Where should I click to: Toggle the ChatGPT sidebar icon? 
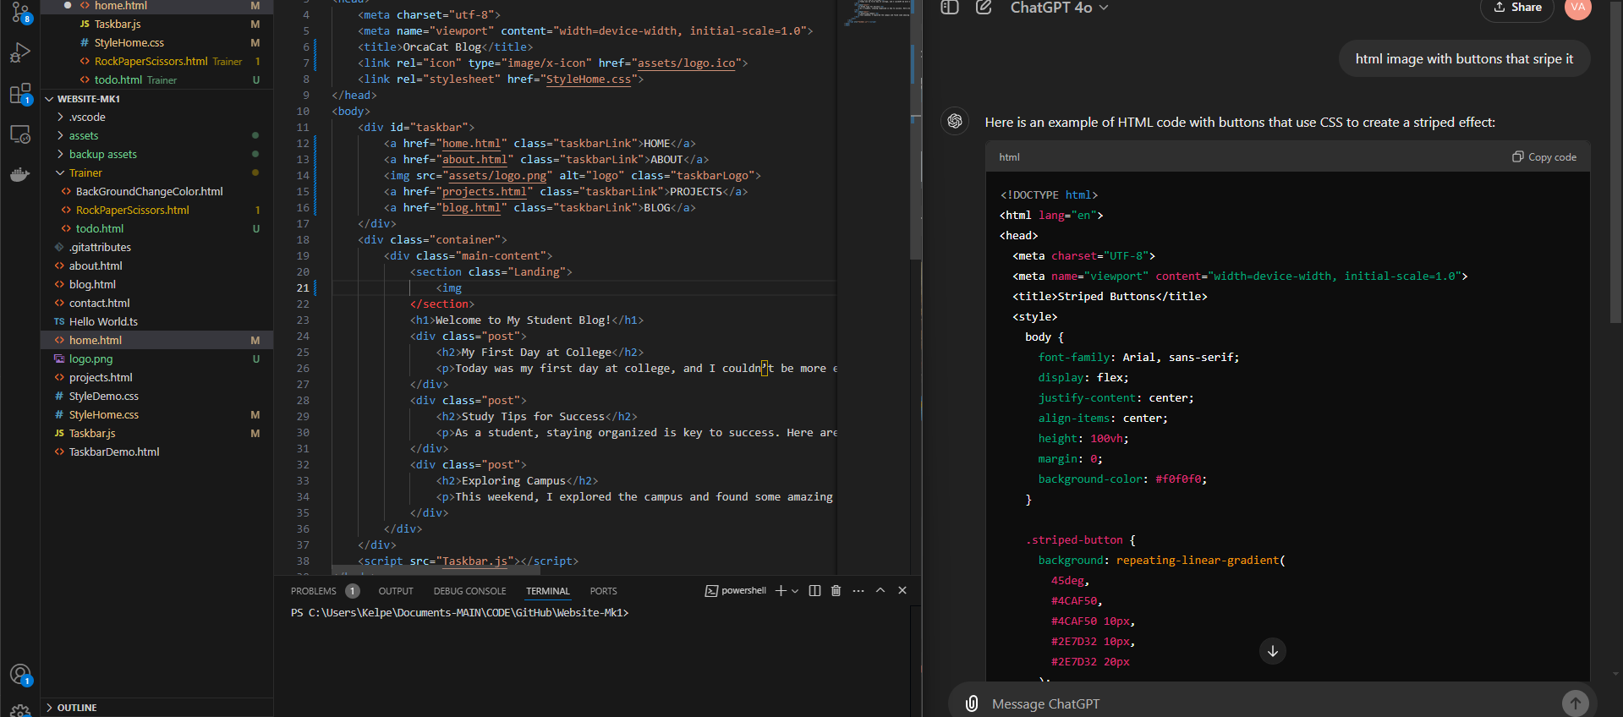click(950, 7)
